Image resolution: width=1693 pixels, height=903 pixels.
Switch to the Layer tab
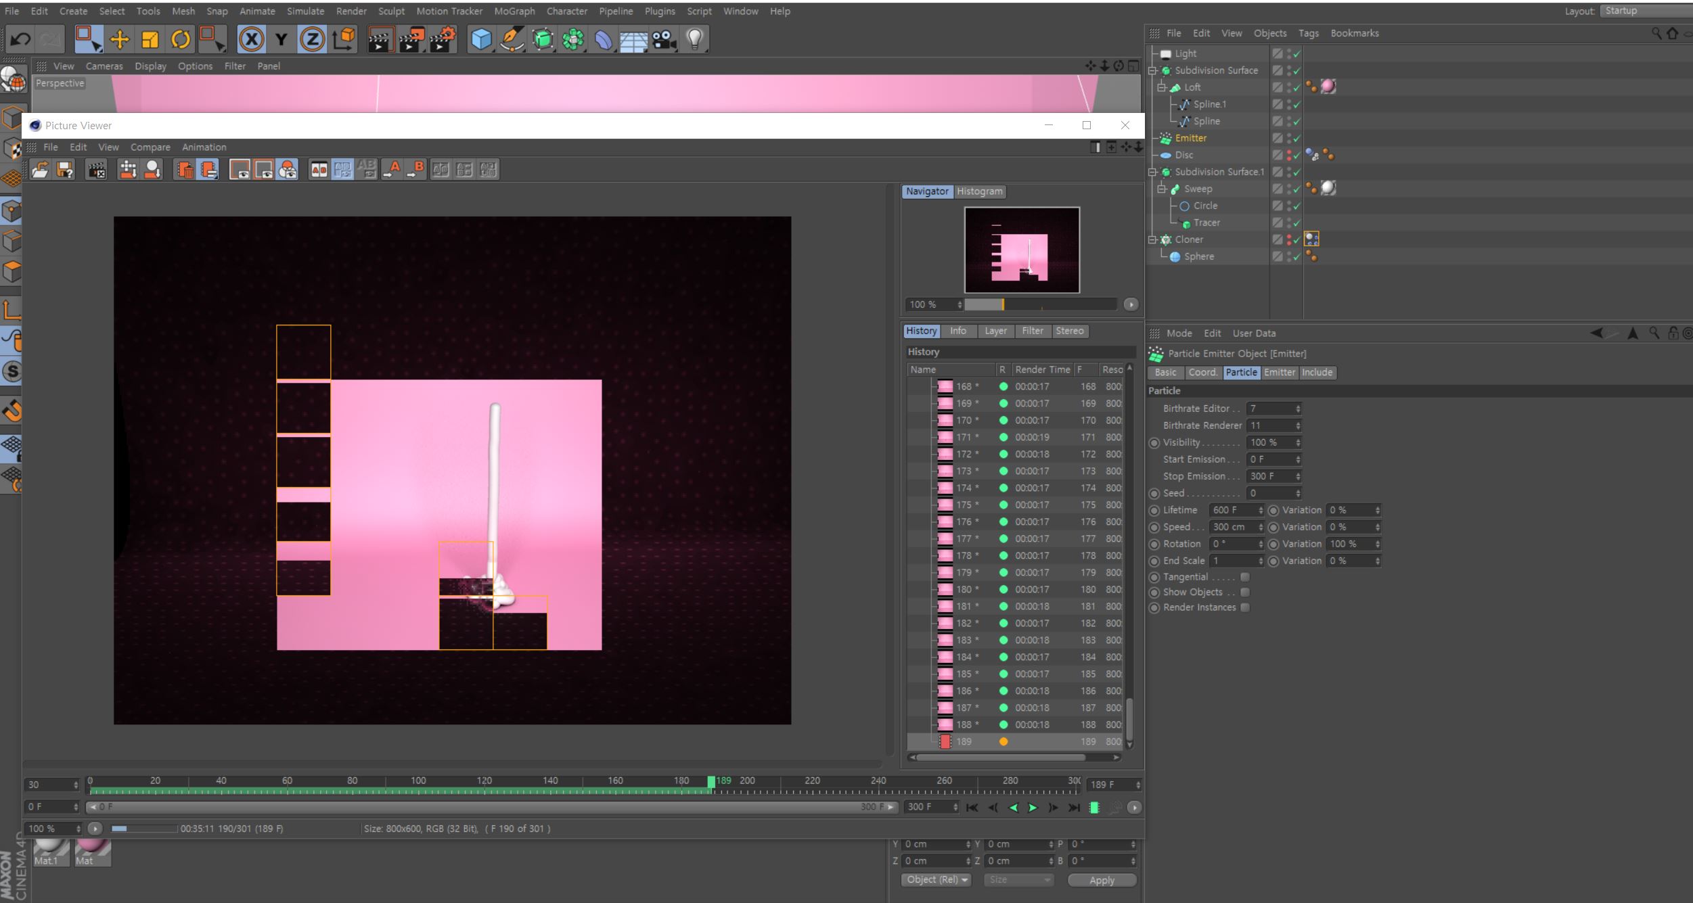[x=995, y=331]
